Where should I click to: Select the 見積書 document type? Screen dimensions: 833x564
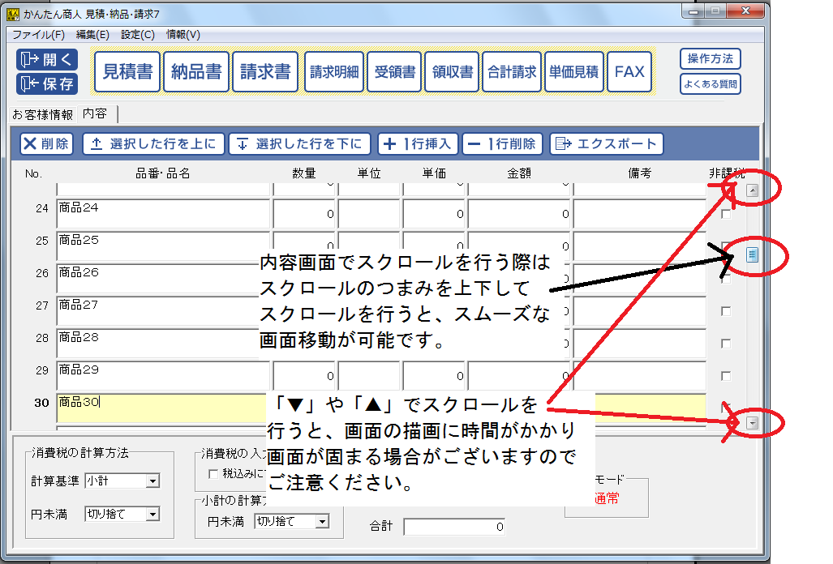127,71
